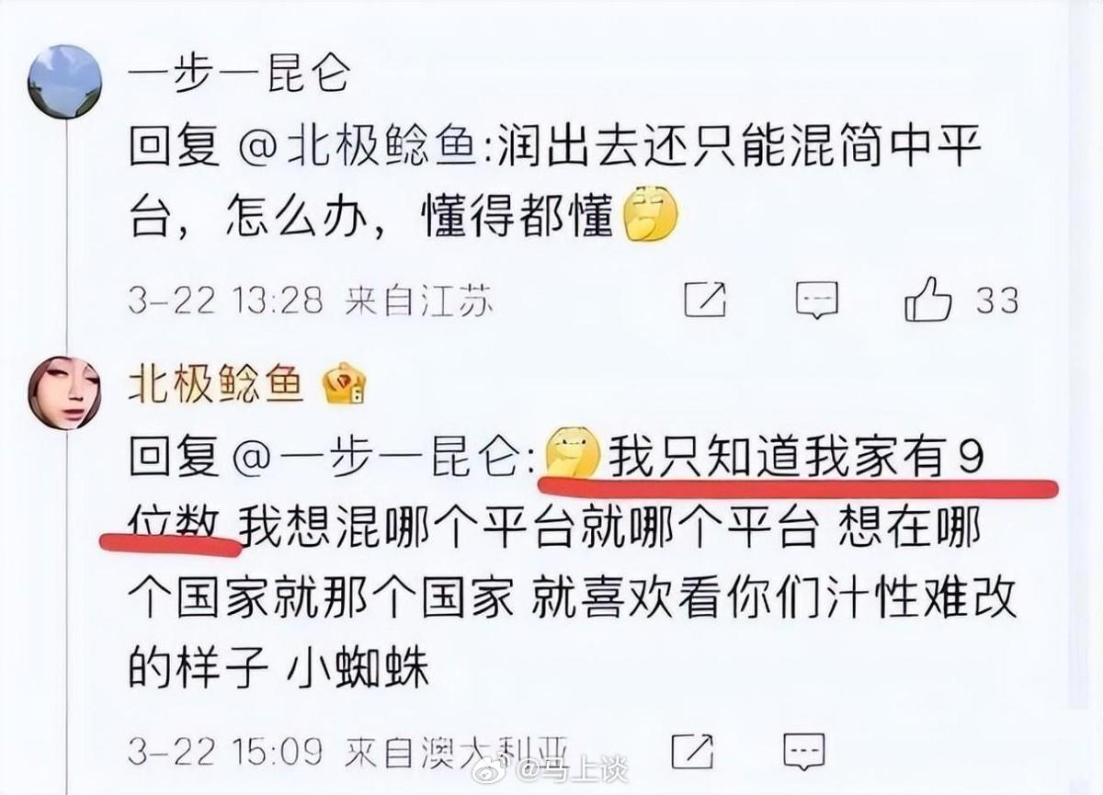The image size is (1103, 795).
Task: Click the repost icon on 北极鲶鱼's comment
Action: (x=692, y=753)
